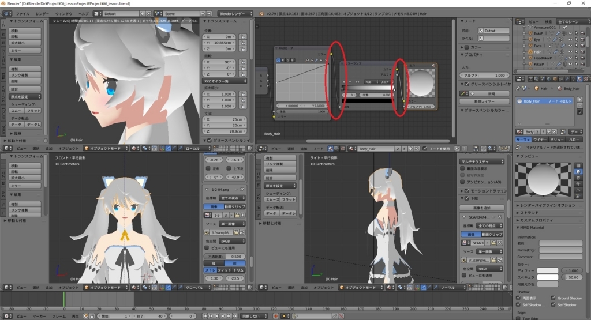Add a new scene next to Scene field
The image size is (591, 320).
[203, 14]
